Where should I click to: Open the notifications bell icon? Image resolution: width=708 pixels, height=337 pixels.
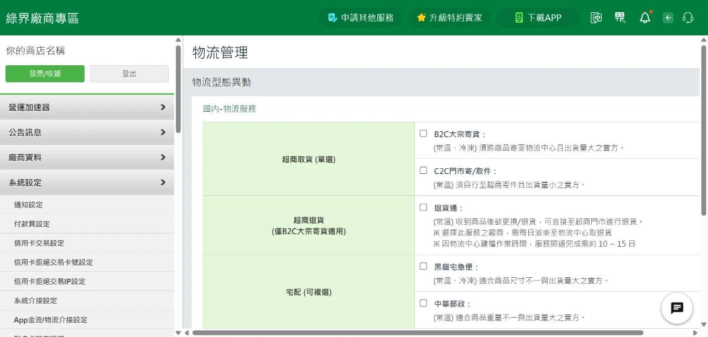tap(645, 18)
